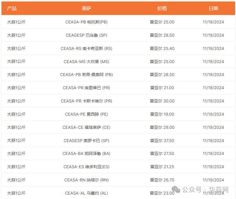Click the 雷亚尔 37.50 price cell
Screen dimensions: 236x199
tap(162, 141)
